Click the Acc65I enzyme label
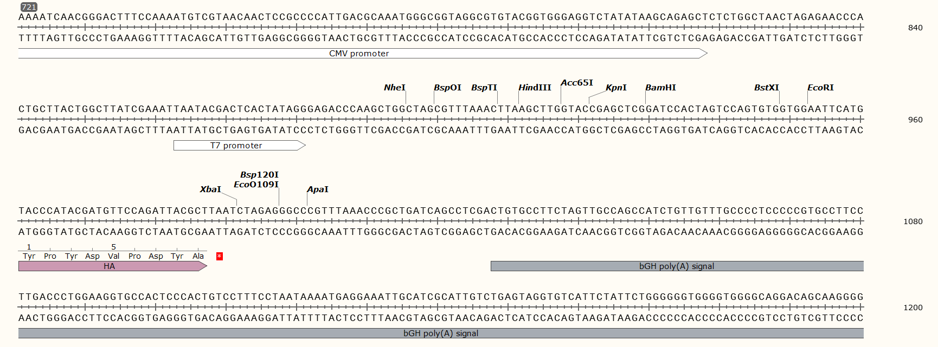 (576, 83)
